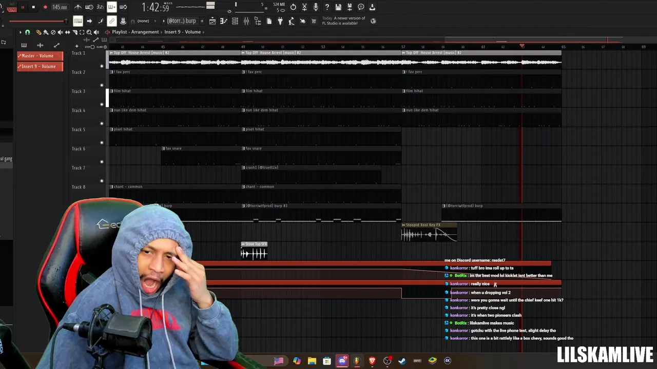Open project info speech bubble icon
657x369 pixels.
click(361, 7)
